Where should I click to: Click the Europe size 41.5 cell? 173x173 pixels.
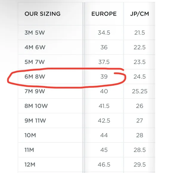(104, 106)
